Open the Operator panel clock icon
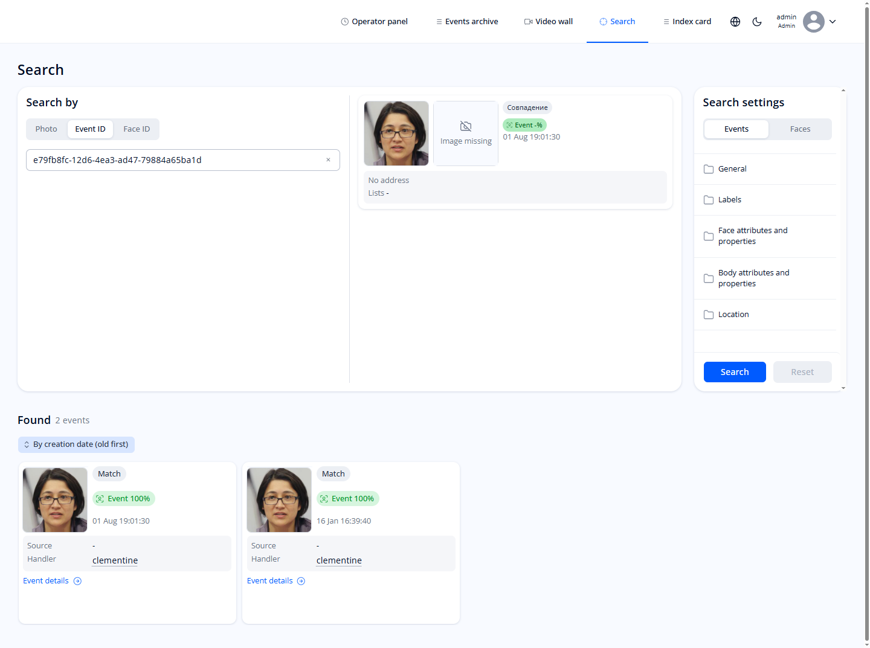Image resolution: width=870 pixels, height=648 pixels. 344,21
